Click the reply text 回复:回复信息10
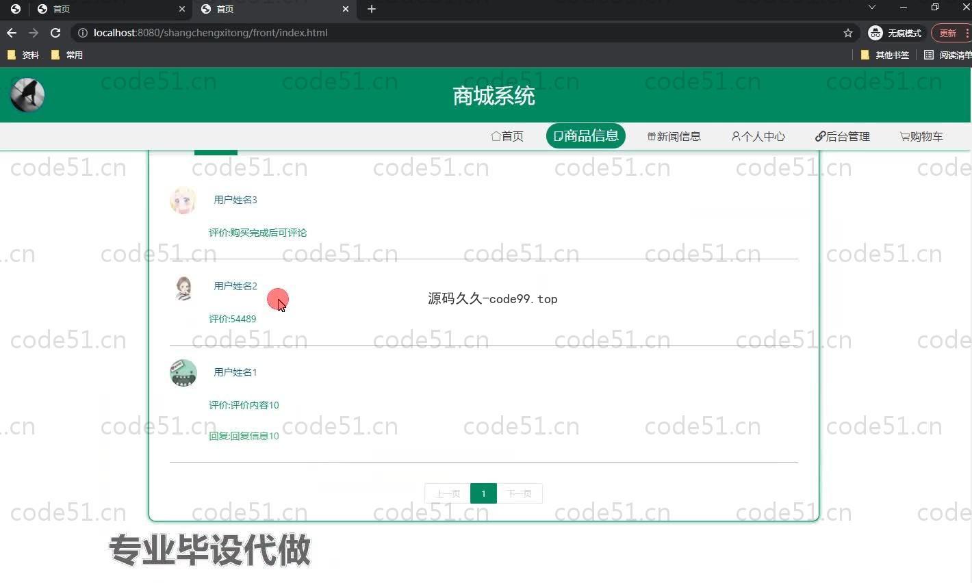The image size is (972, 583). pyautogui.click(x=244, y=436)
